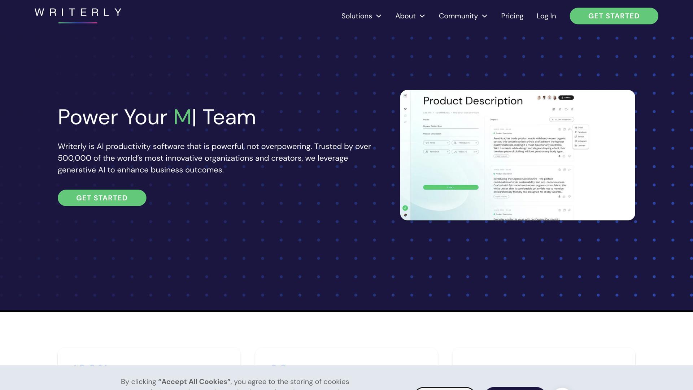Screen dimensions: 693x390
Task: Expand the About dropdown menu
Action: 410,16
